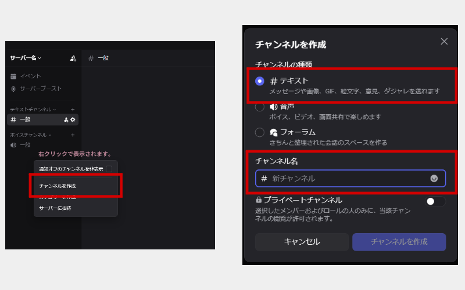Open サーバーブースト in the sidebar
This screenshot has width=465, height=290.
[x=36, y=89]
